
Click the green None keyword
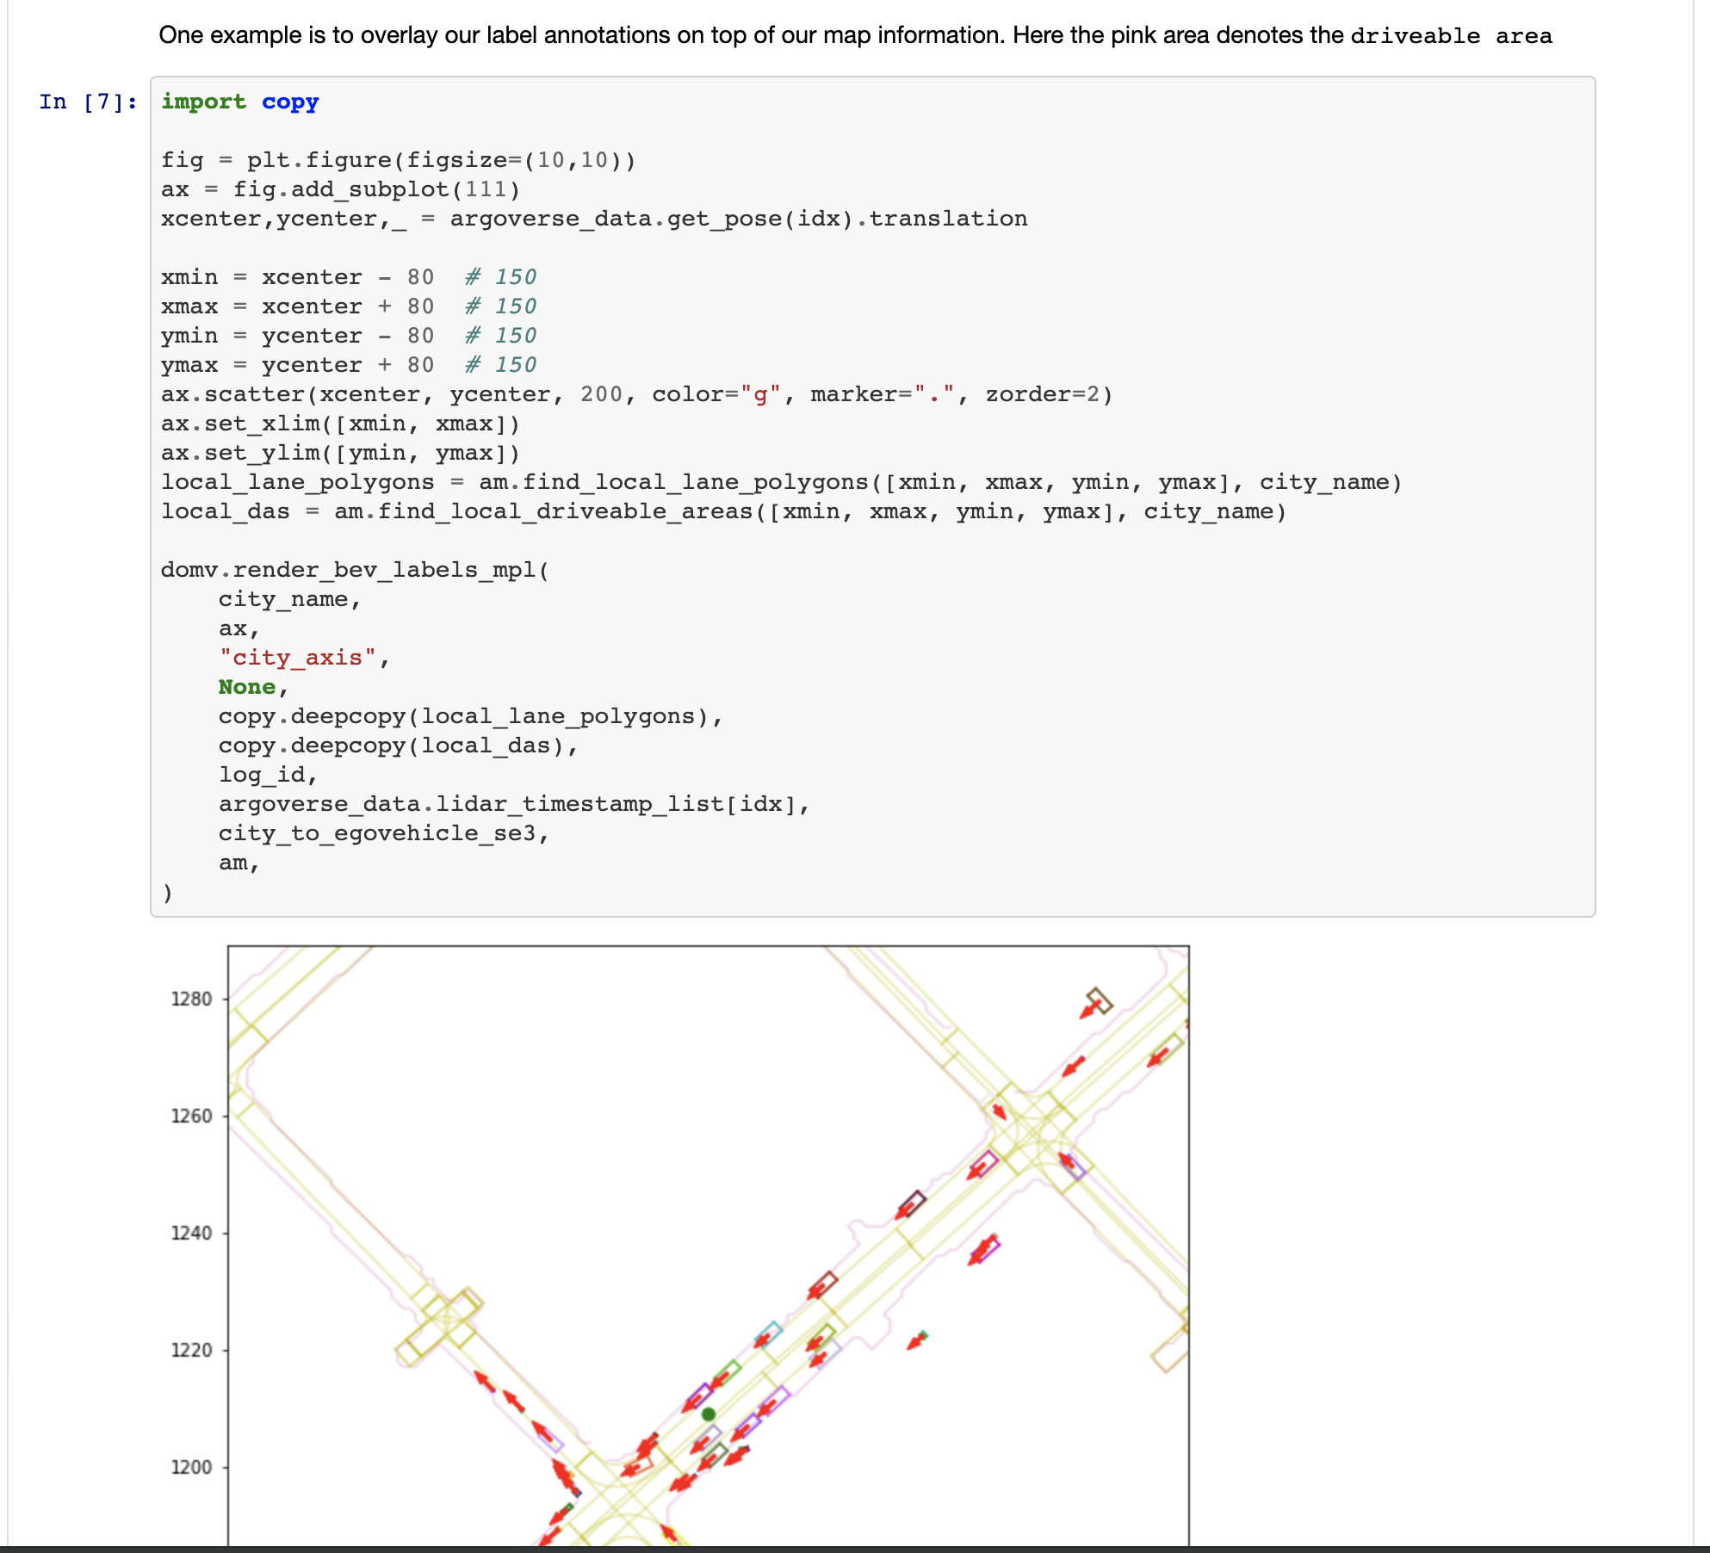pos(247,688)
